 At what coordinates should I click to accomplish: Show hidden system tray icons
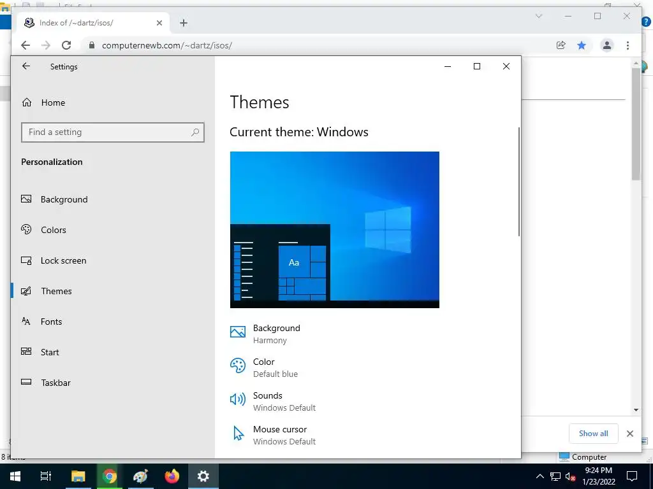(539, 476)
